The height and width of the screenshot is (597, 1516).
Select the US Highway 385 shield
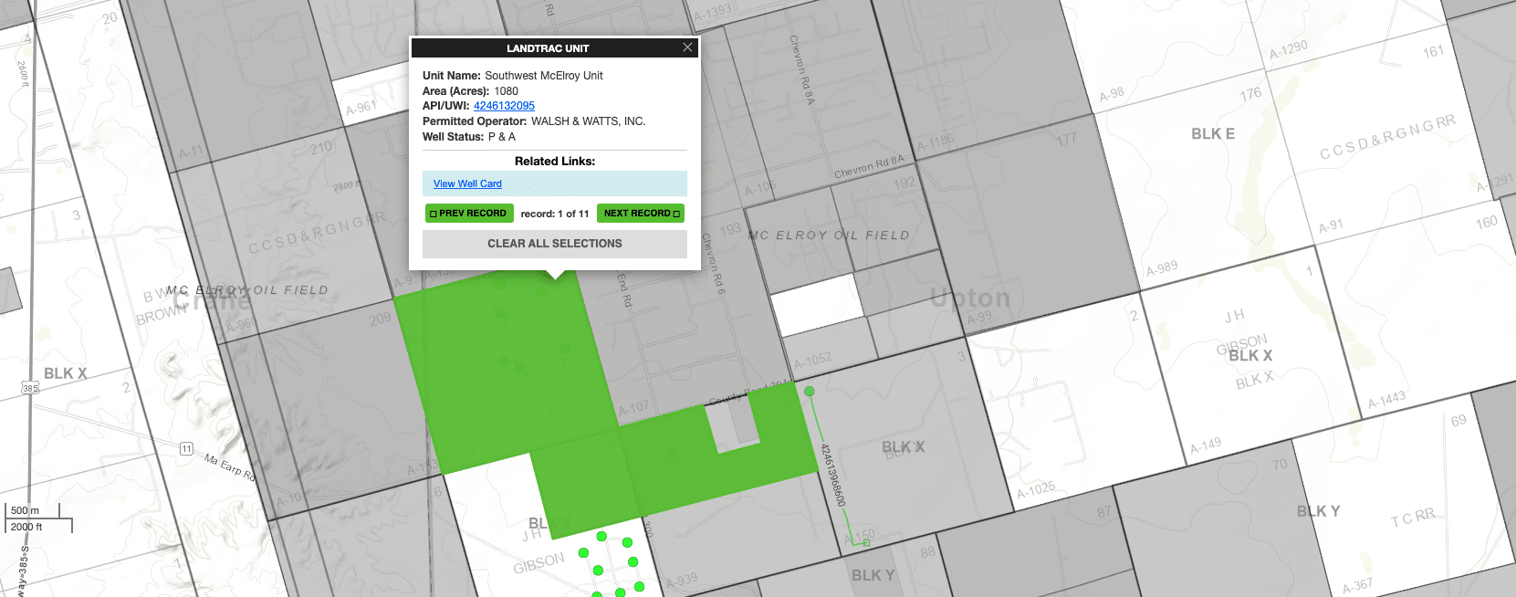[30, 388]
